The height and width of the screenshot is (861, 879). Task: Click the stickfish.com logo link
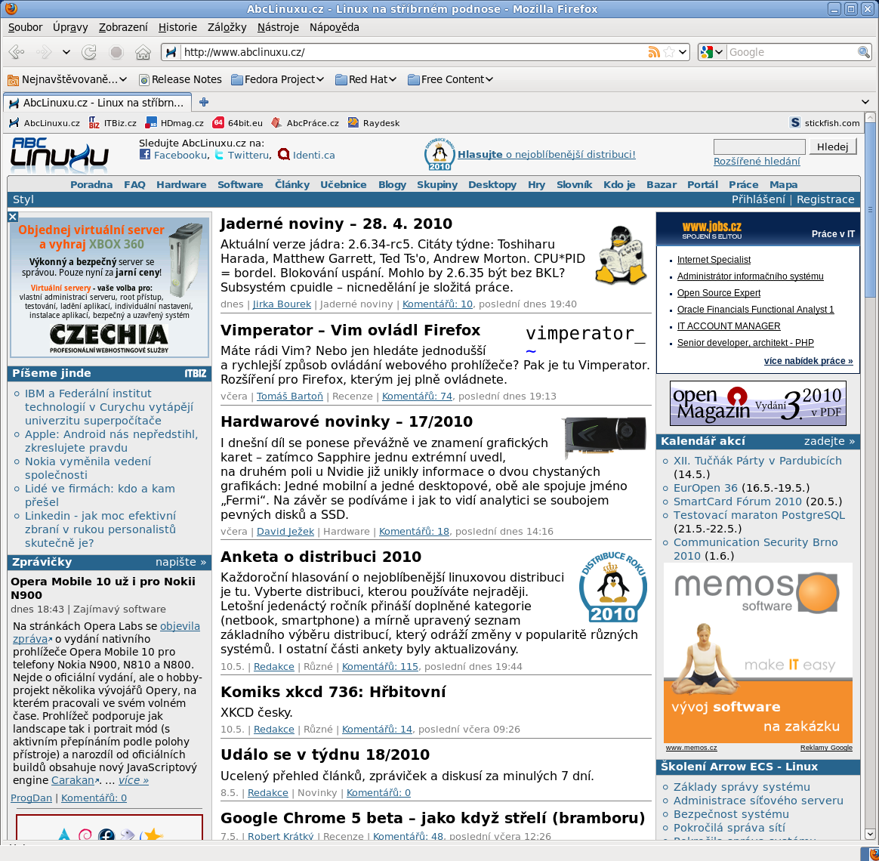pos(824,123)
